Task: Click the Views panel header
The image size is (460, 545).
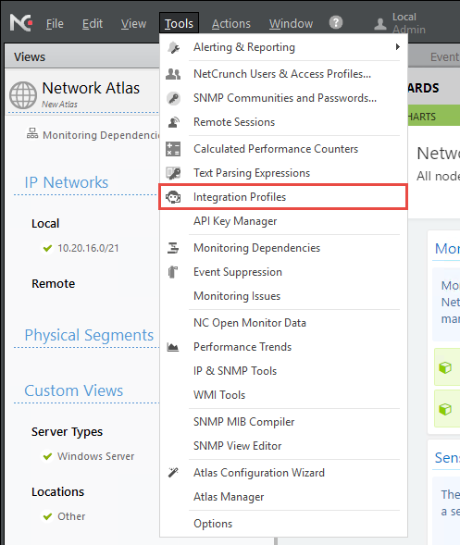Action: [82, 56]
